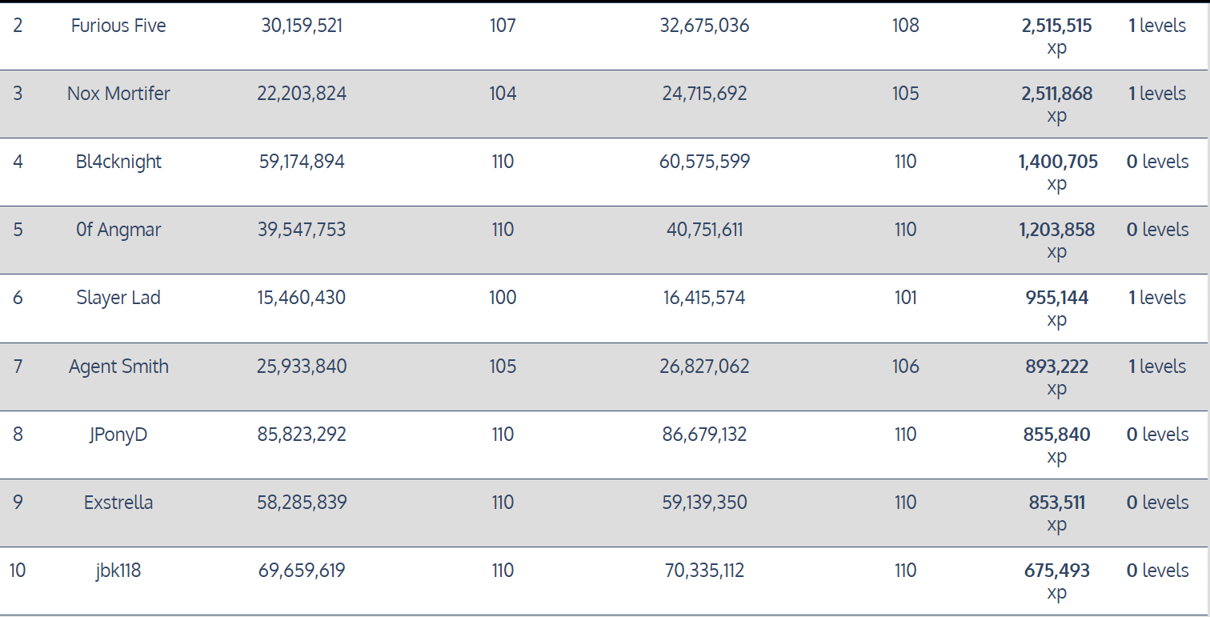Open Nox Mortifer player link

118,94
